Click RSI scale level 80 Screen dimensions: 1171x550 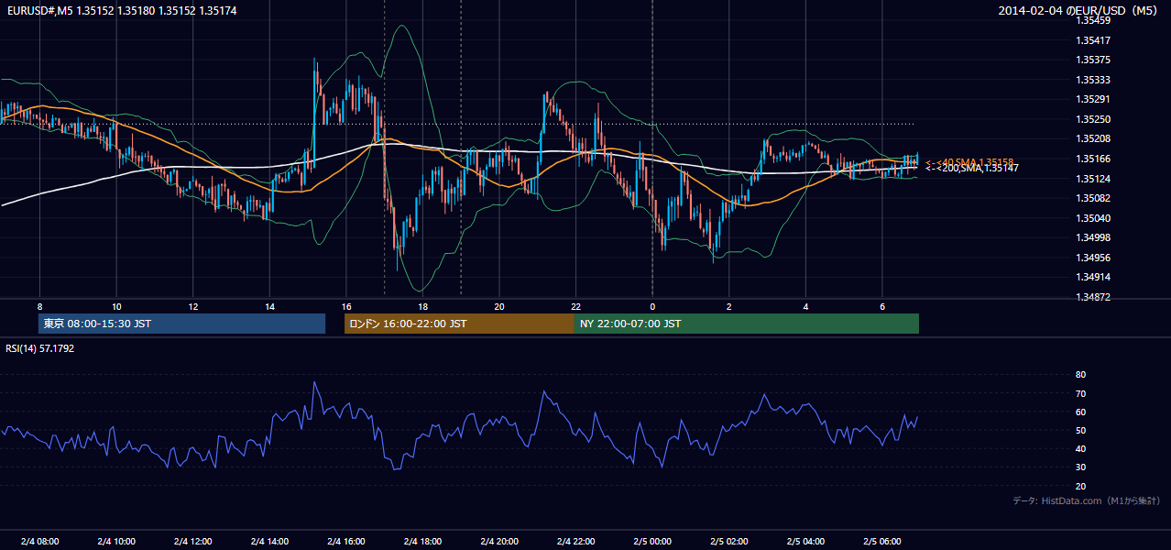(1080, 375)
